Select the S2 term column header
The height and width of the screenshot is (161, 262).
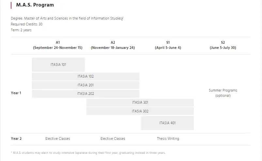coord(223,45)
